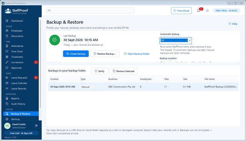Click the Documents page icon

click(x=7, y=36)
